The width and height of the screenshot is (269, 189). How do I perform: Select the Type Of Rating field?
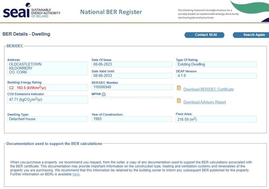216,65
